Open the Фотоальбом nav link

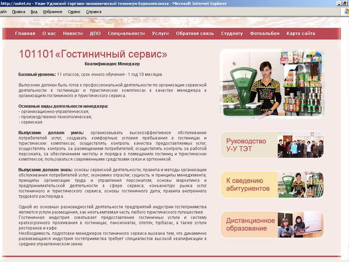point(264,33)
